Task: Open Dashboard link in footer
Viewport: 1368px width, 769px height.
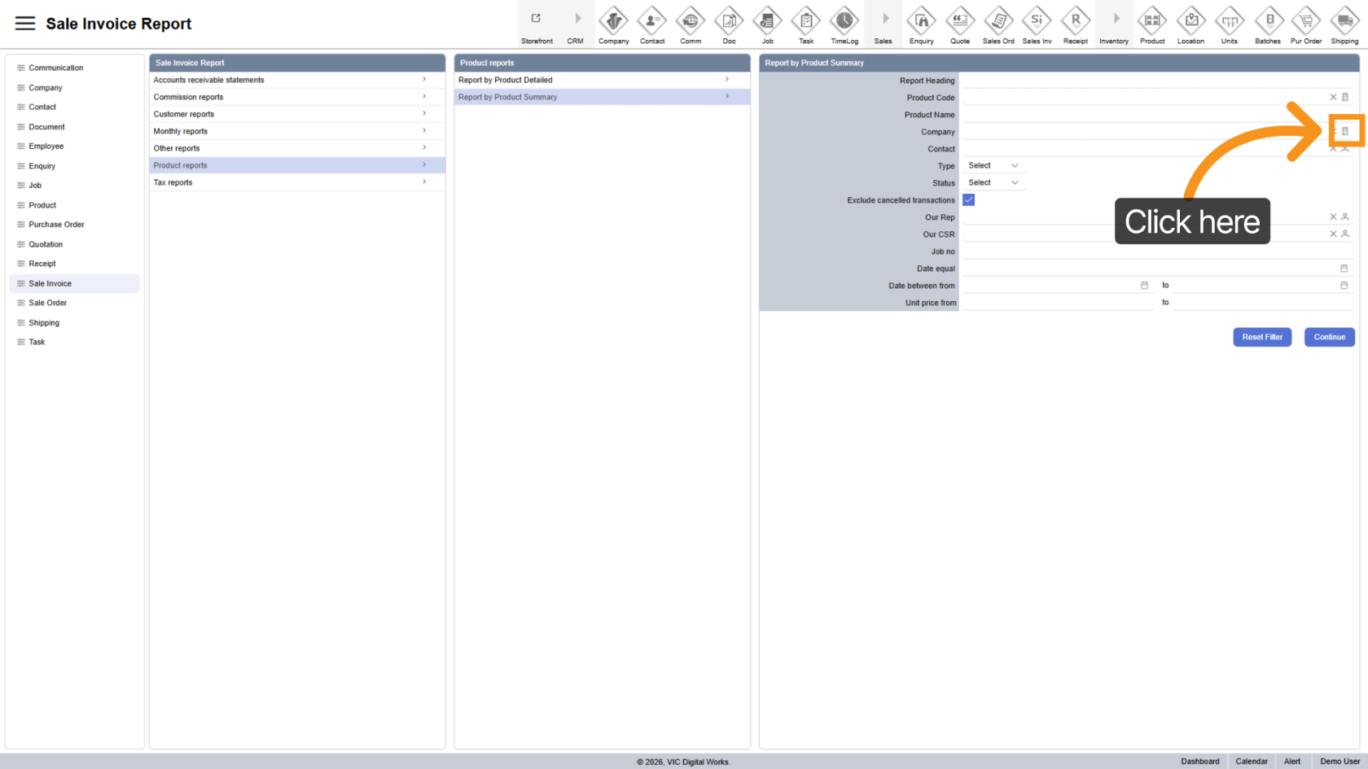Action: pos(1199,762)
